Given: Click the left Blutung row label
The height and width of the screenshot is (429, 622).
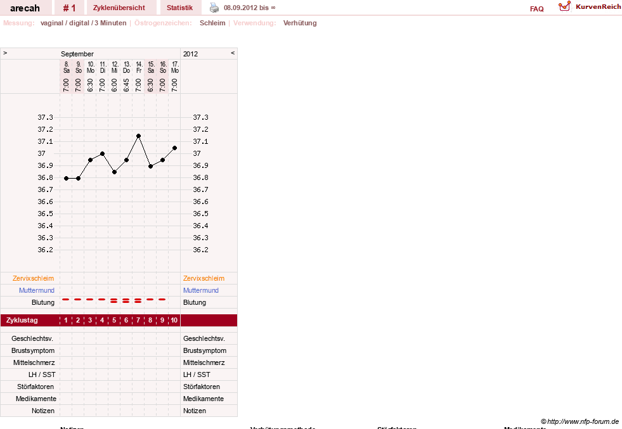Looking at the screenshot, I should (43, 302).
